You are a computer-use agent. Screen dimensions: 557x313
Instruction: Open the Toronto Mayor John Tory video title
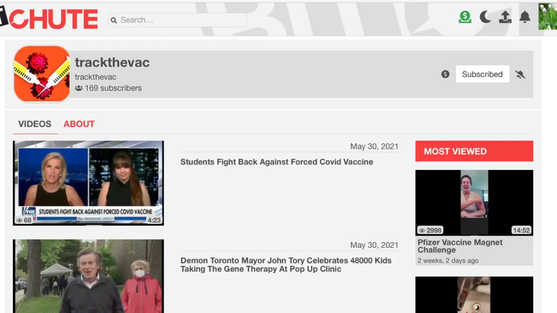click(x=286, y=264)
